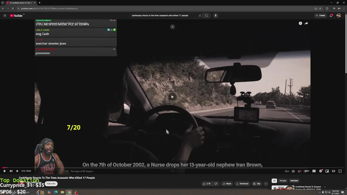Select the 'Watched' filter chip
This screenshot has height=195, width=347.
tap(294, 181)
